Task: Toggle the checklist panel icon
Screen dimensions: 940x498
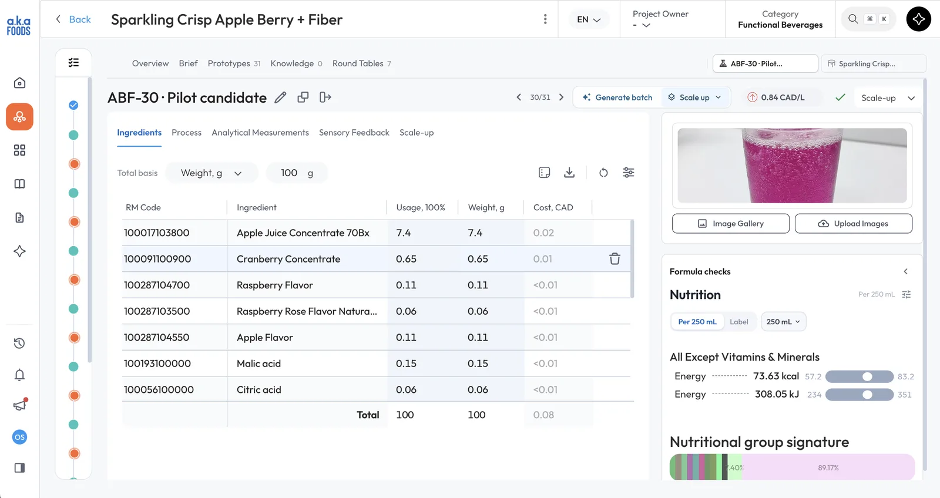Action: (x=73, y=62)
